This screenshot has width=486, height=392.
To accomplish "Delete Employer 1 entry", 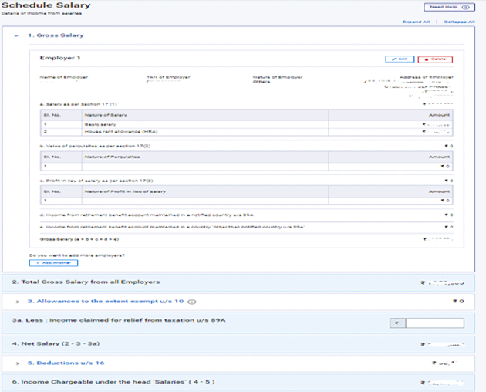I will 436,59.
